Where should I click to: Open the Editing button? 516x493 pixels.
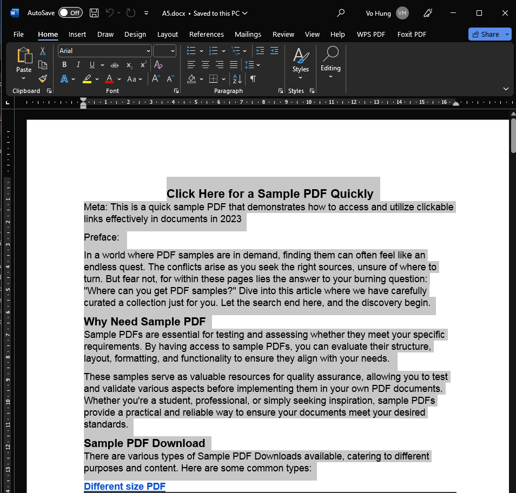(330, 63)
